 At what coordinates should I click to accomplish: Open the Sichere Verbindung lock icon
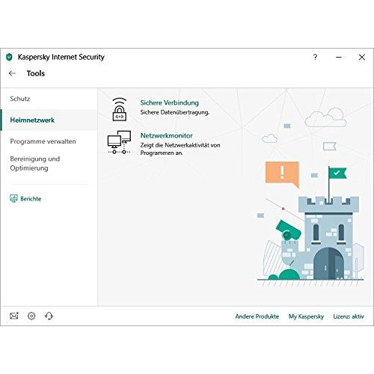coord(120,109)
